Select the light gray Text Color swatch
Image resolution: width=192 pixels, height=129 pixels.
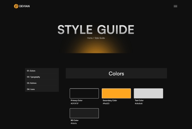tap(148, 94)
